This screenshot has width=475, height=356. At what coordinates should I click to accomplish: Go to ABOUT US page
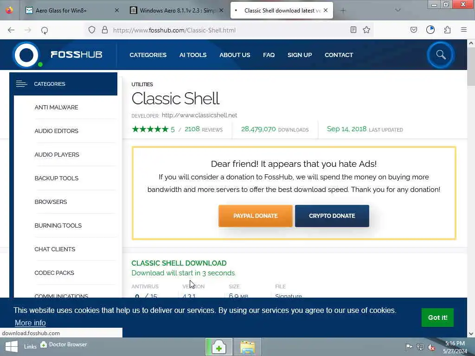tap(234, 55)
